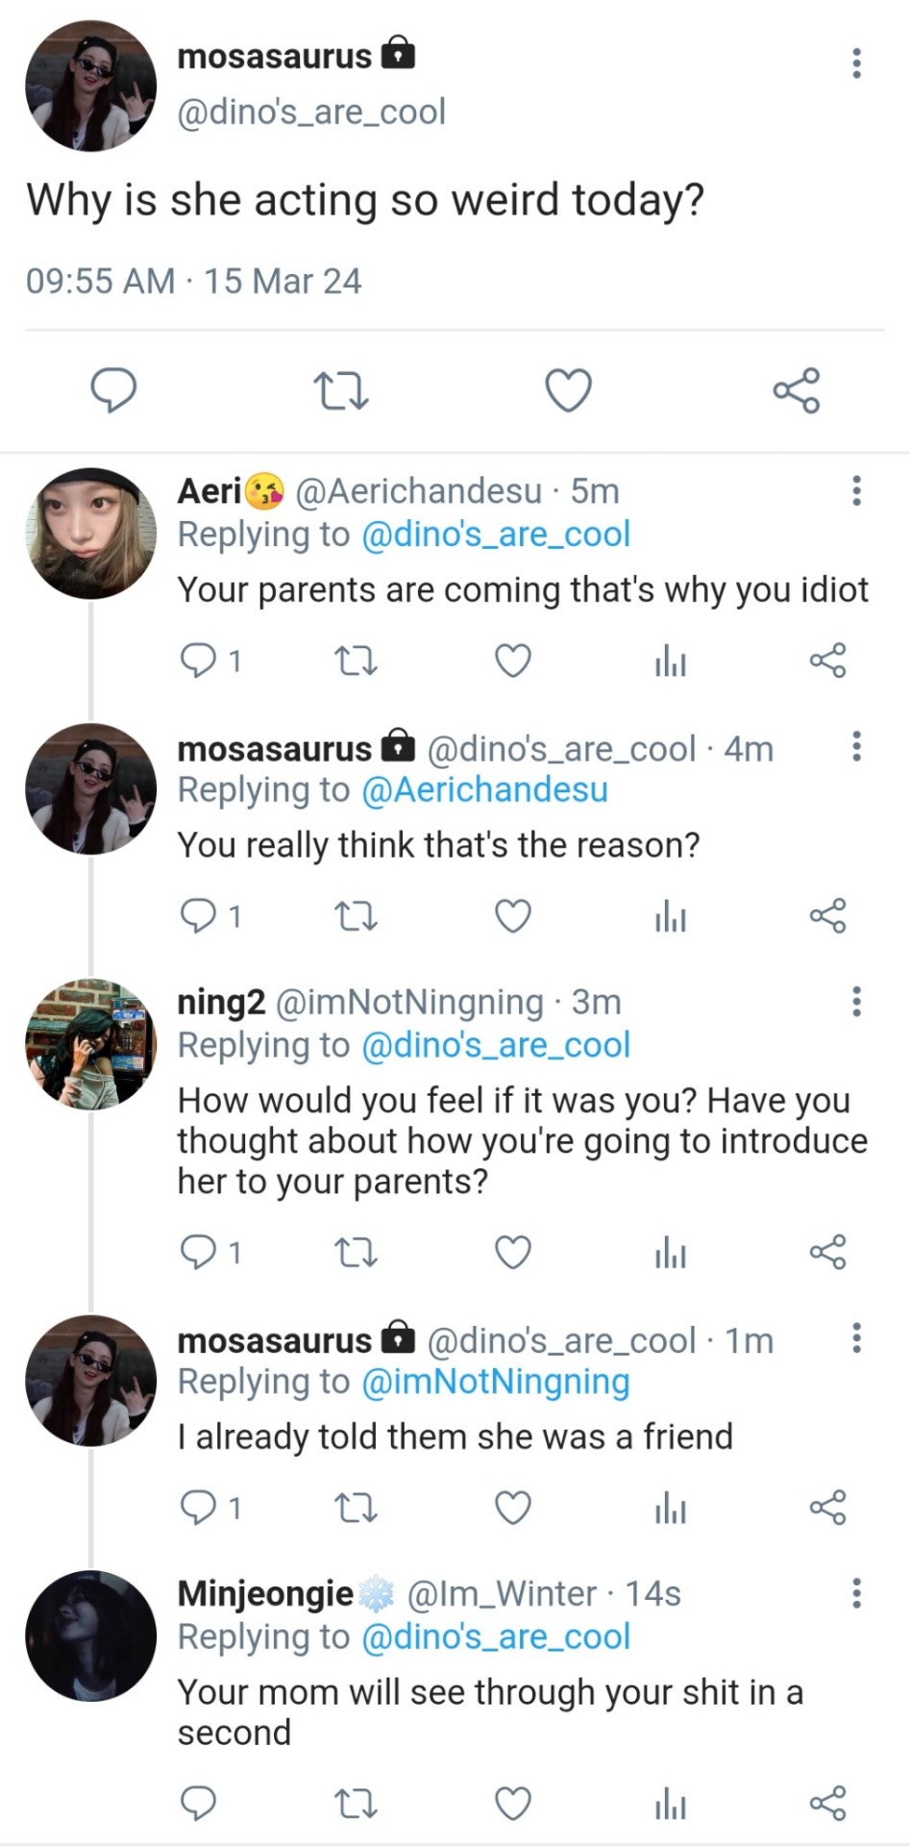
Task: Open three-dot menu on main tweet
Action: coord(856,63)
